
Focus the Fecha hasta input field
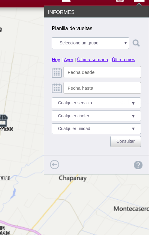point(102,88)
